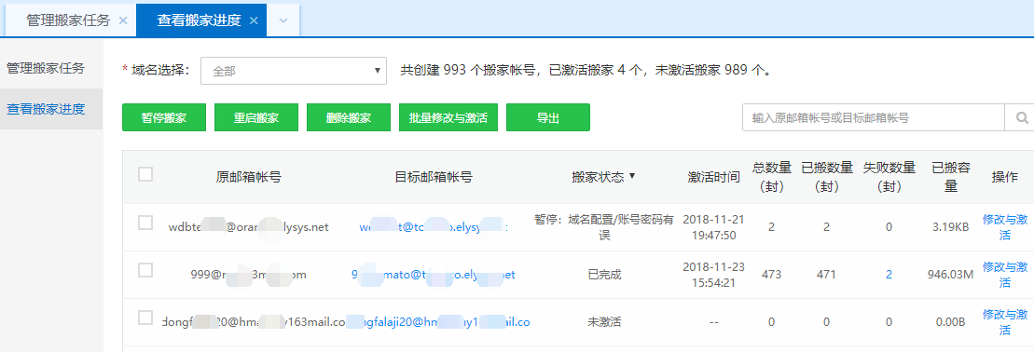
Task: Click the total count cell 473
Action: click(x=771, y=275)
